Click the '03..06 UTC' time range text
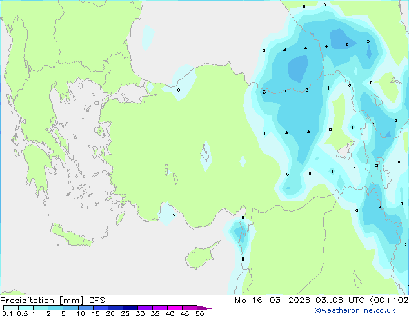409x316 pixels. [340, 301]
